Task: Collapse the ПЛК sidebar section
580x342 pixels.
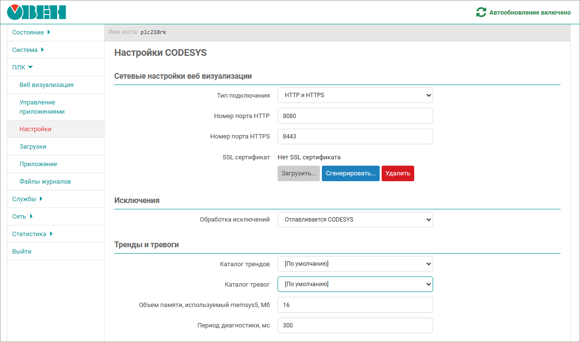Action: pos(22,68)
